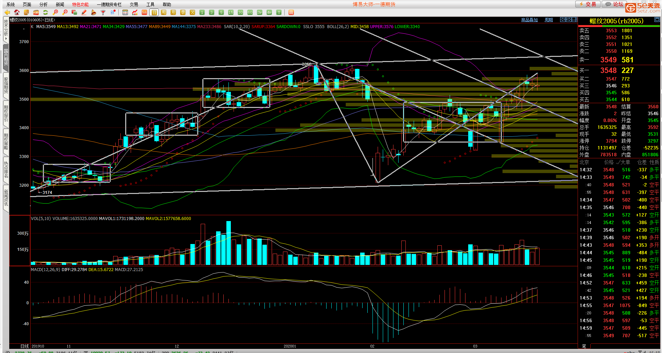
Task: Switch to the 股指期货 side tab
Action: pos(6,86)
